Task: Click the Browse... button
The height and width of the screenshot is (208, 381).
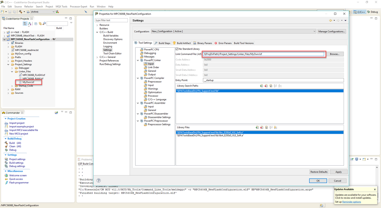Action: point(334,54)
